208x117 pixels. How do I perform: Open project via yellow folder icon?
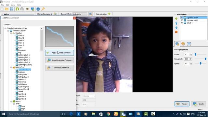7,9
